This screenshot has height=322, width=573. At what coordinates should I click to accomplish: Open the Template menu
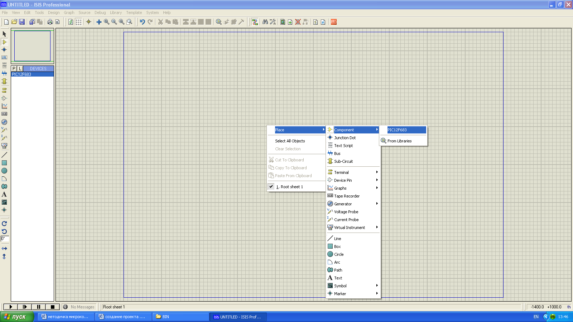(134, 13)
